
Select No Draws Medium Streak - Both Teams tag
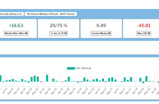51,14
